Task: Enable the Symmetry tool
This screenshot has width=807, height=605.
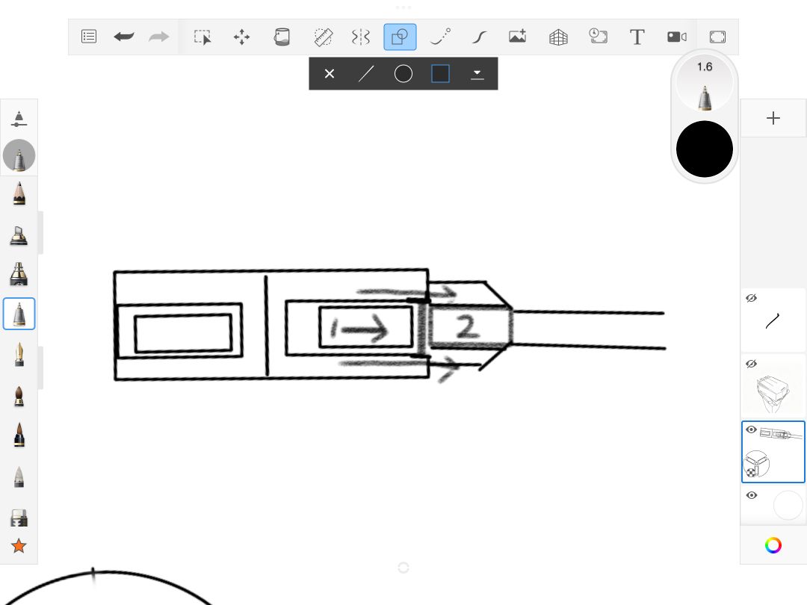Action: pyautogui.click(x=361, y=37)
